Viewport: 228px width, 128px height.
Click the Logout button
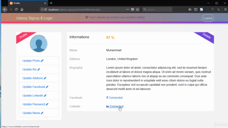coord(208,18)
